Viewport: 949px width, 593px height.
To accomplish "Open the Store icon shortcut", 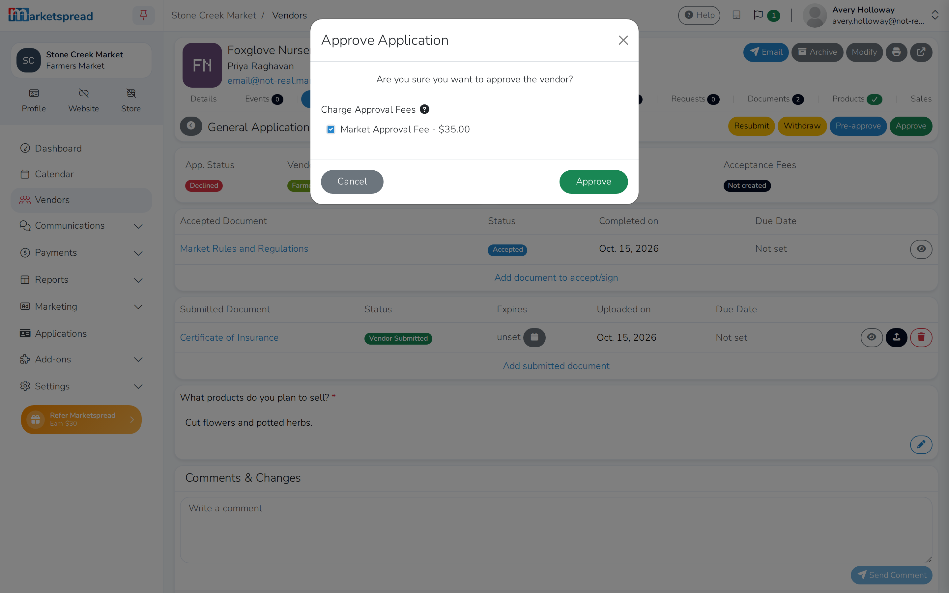I will pos(131,100).
